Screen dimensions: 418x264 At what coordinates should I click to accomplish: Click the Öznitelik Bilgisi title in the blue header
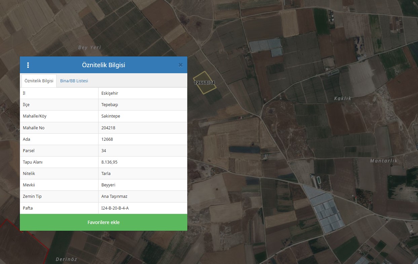click(104, 65)
